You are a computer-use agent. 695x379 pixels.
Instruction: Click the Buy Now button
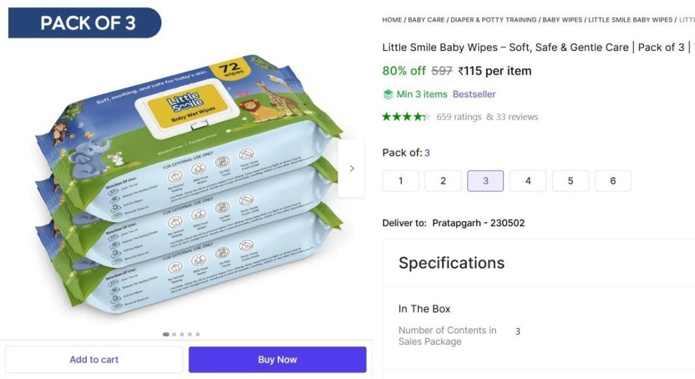277,359
